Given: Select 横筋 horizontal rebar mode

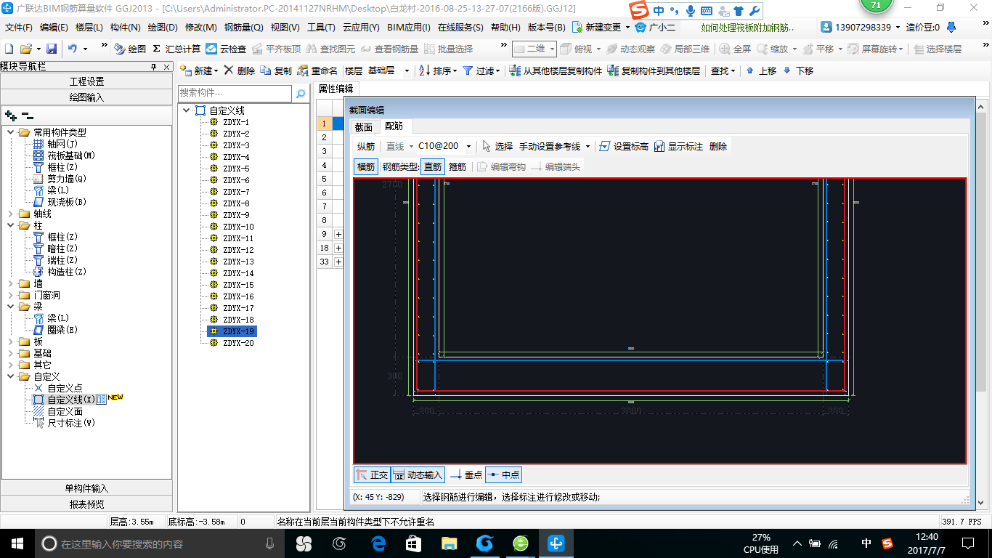Looking at the screenshot, I should pos(366,166).
